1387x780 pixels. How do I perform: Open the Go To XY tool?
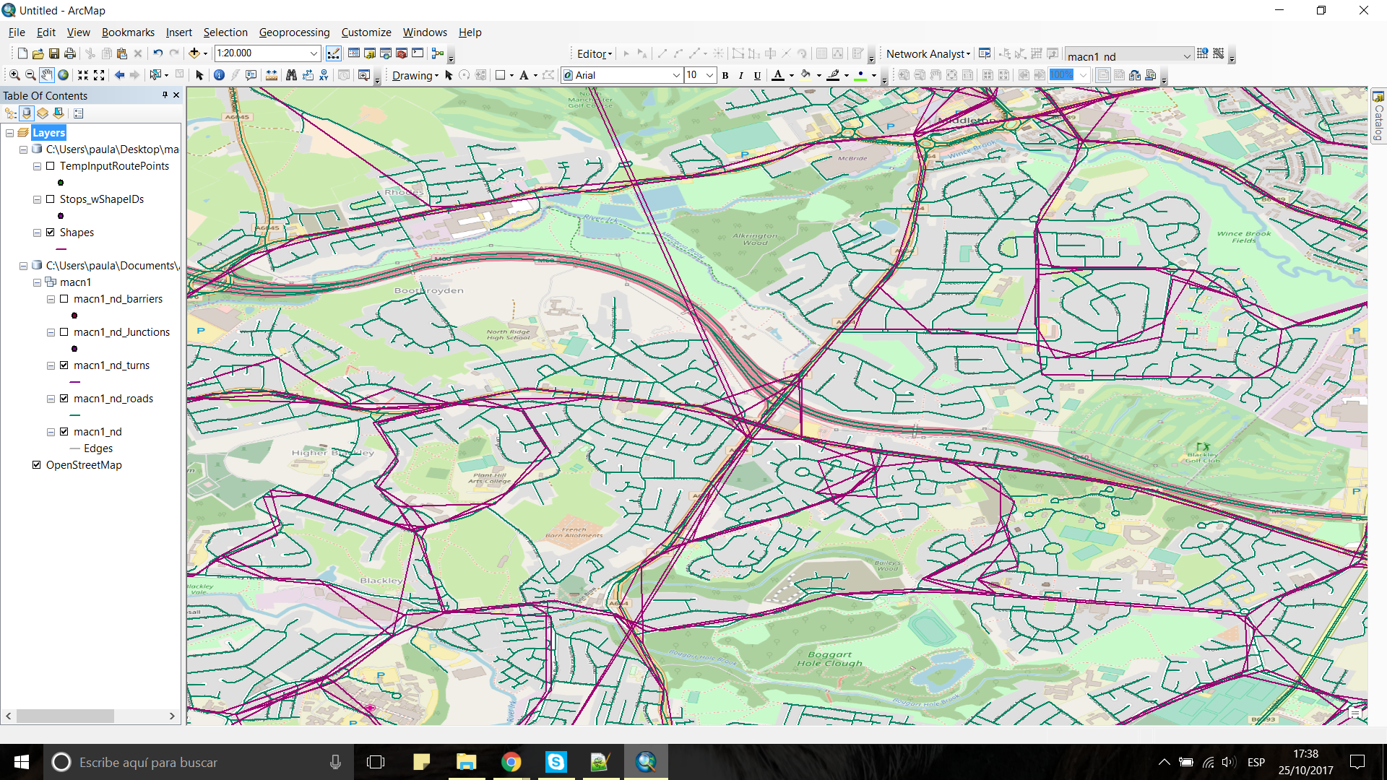pos(324,75)
